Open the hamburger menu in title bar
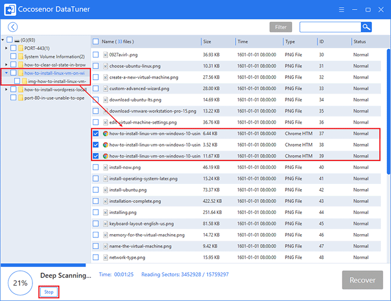The image size is (391, 301). click(x=341, y=9)
